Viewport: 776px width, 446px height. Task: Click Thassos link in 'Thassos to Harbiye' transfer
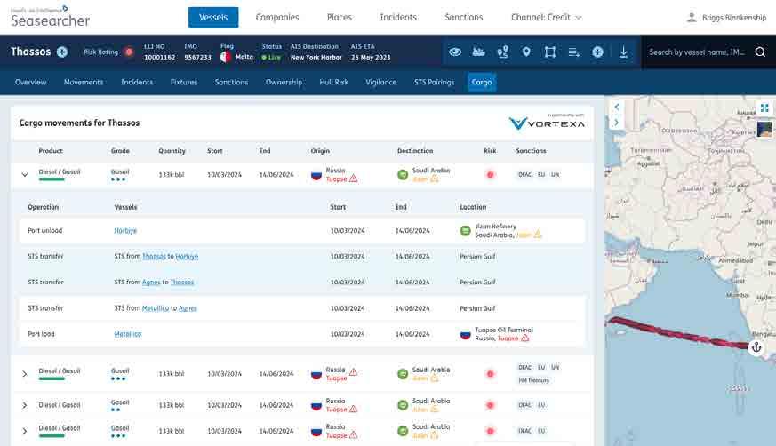click(x=154, y=256)
